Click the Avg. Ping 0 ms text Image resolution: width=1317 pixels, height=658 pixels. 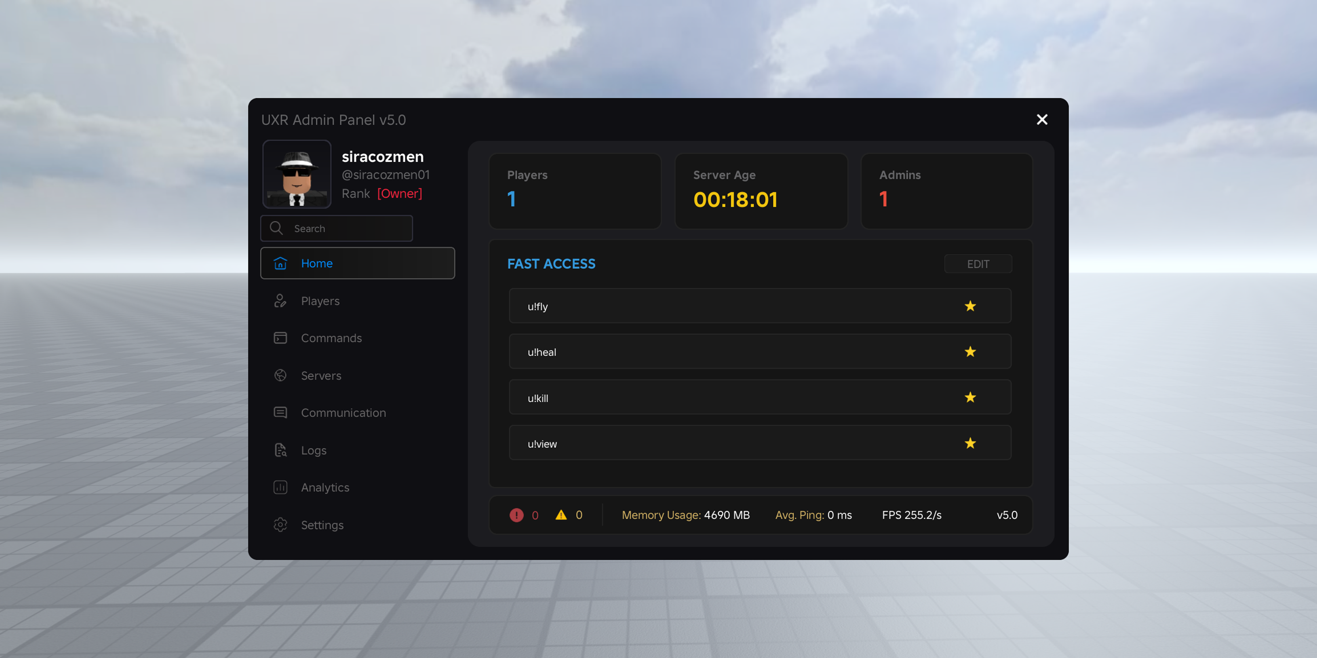tap(813, 515)
